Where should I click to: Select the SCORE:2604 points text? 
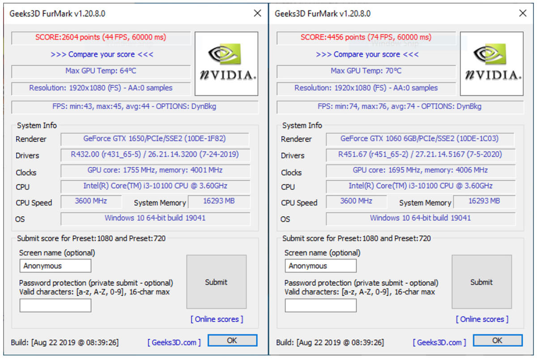point(101,38)
